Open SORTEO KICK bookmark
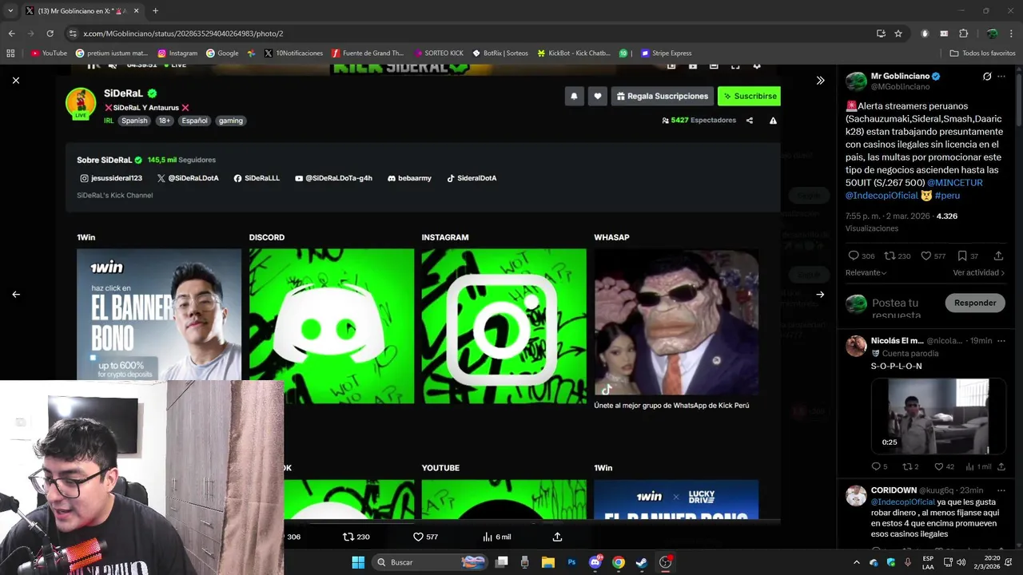 [x=439, y=54]
